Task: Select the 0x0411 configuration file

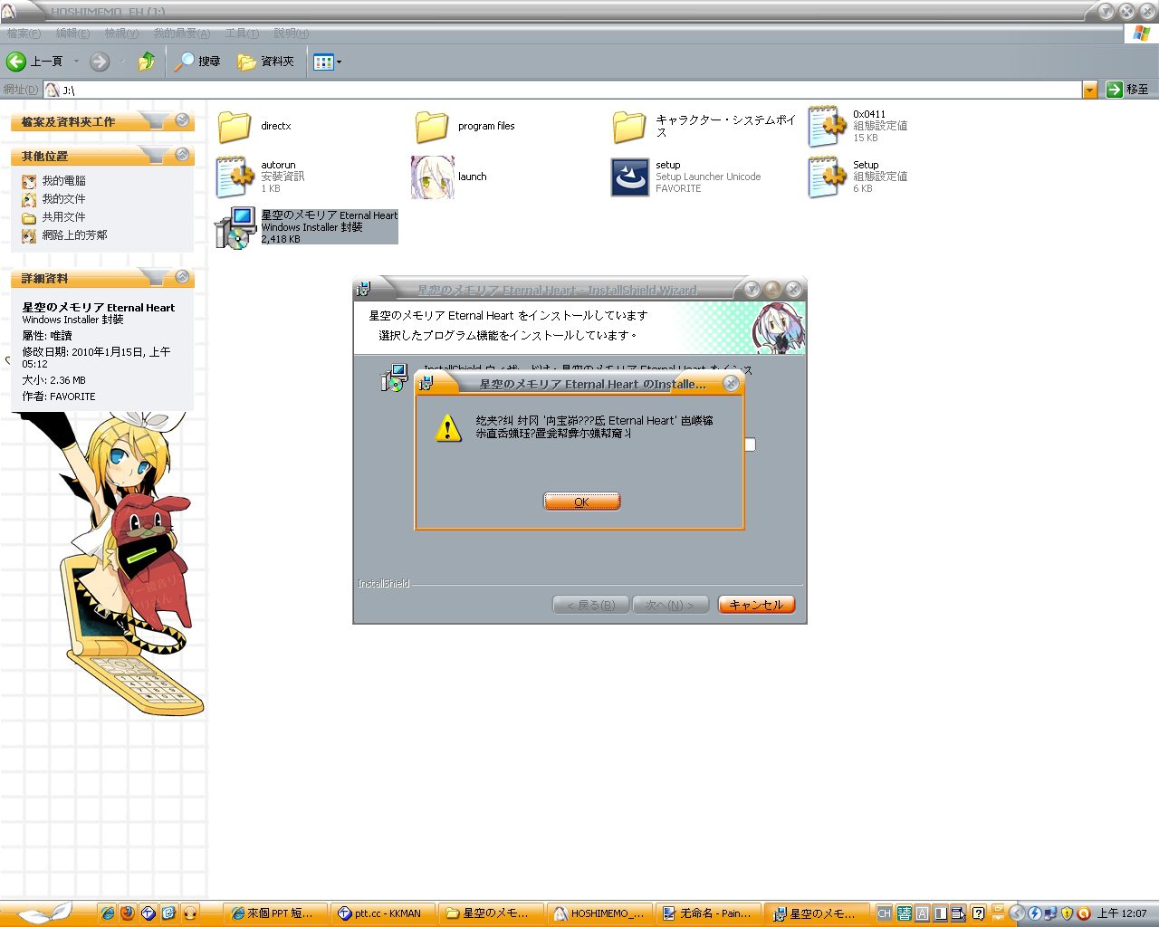Action: point(827,126)
